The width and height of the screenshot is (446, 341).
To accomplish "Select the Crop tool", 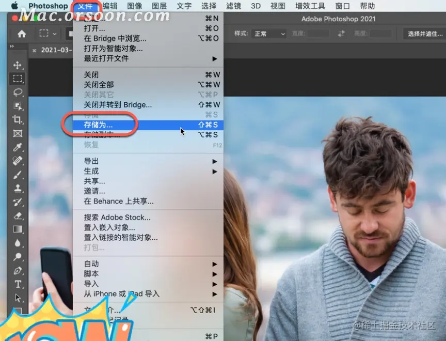I will pos(18,119).
